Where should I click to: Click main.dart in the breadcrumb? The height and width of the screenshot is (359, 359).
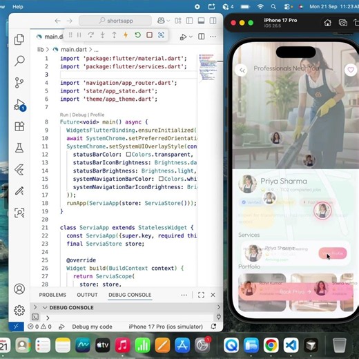[74, 50]
